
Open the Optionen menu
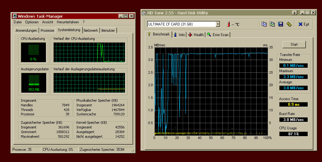coord(32,22)
